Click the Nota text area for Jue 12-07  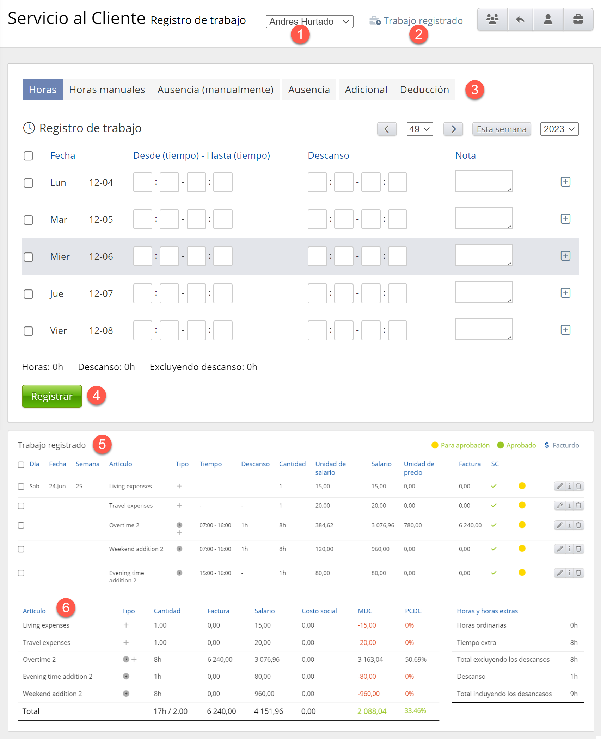pos(483,292)
